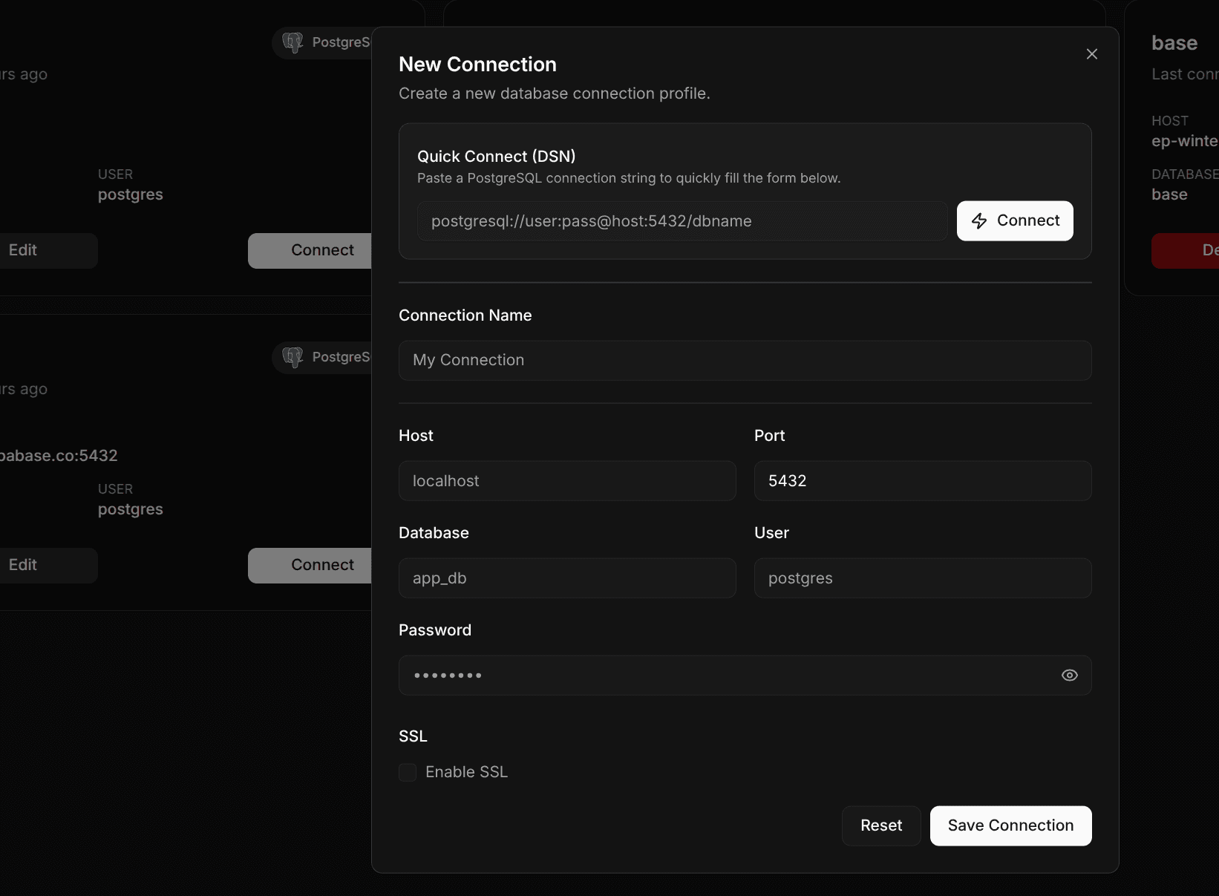The image size is (1219, 896).
Task: Click the Database input field
Action: 567,578
